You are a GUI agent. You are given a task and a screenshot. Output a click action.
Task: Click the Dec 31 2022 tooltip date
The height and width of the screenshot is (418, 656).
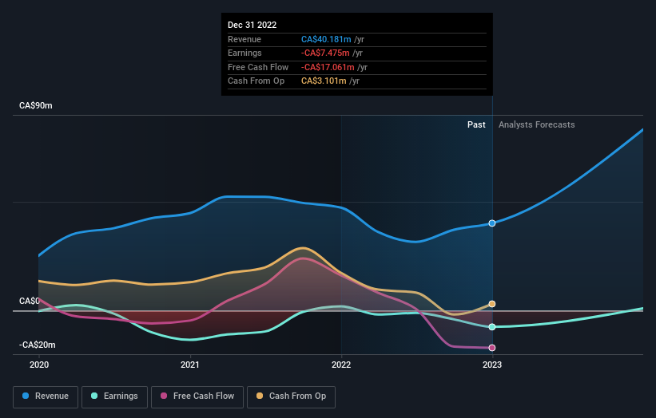point(252,25)
